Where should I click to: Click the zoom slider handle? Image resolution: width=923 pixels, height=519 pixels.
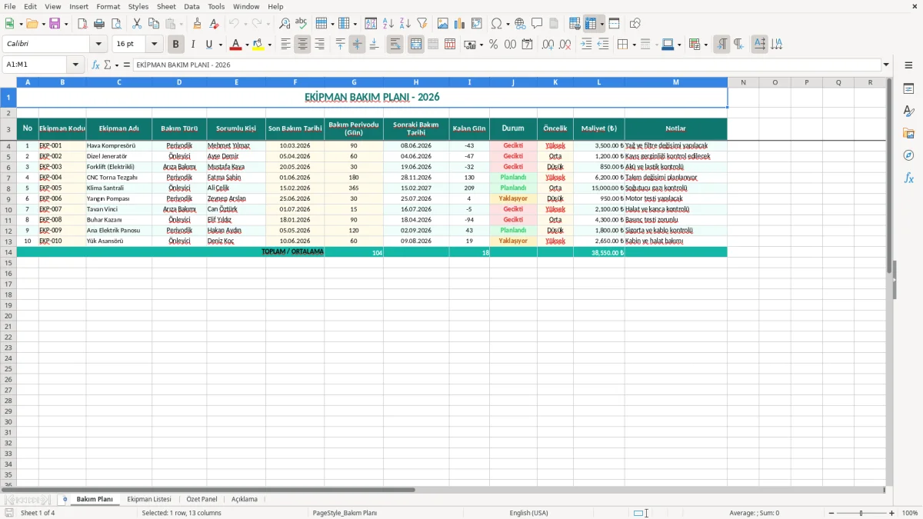click(861, 513)
